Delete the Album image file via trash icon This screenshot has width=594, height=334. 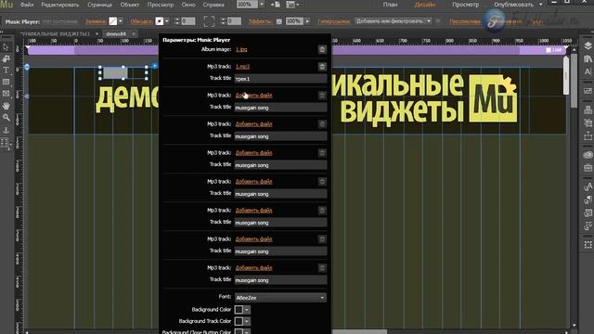322,49
